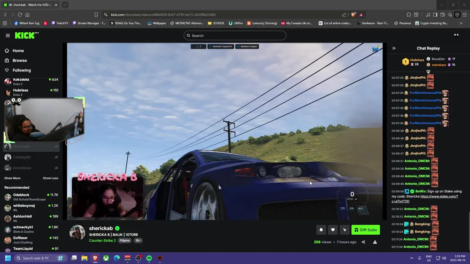
Task: Toggle the microphone icon in system tray
Action: point(419,258)
